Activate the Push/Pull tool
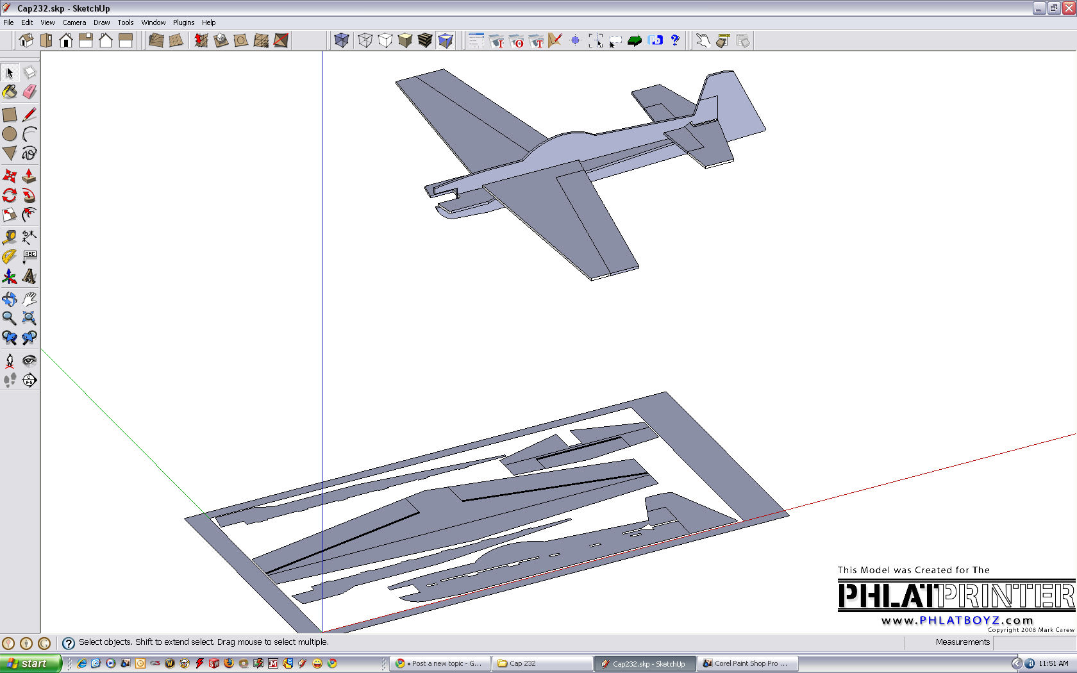This screenshot has height=673, width=1077. (29, 176)
